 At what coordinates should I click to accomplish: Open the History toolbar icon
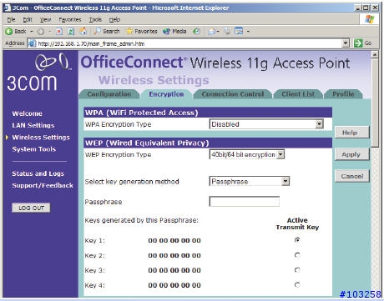(x=196, y=32)
